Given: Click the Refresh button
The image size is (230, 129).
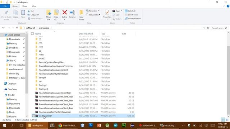Looking at the screenshot, I should 208,28.
